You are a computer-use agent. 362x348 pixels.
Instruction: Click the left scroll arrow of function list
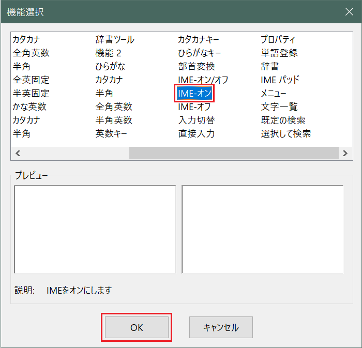click(18, 153)
